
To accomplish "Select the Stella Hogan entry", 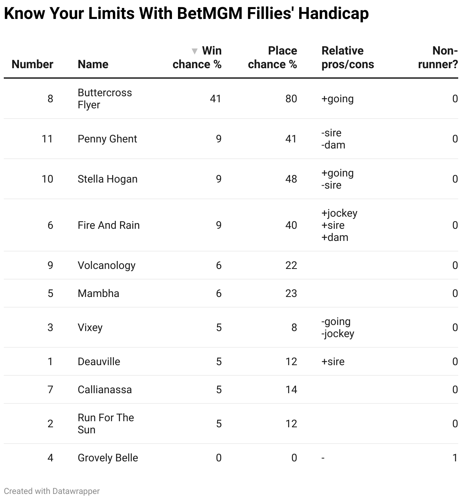I will [108, 179].
